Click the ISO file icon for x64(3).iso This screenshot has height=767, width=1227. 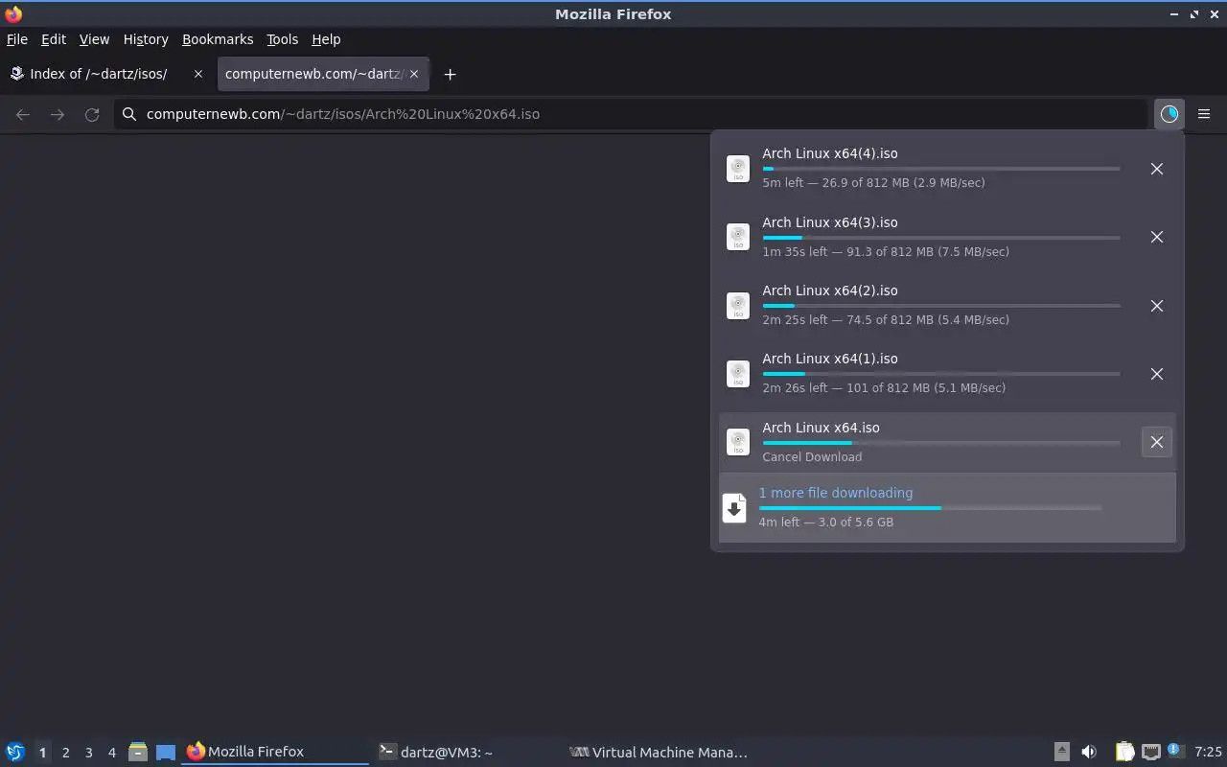(738, 237)
